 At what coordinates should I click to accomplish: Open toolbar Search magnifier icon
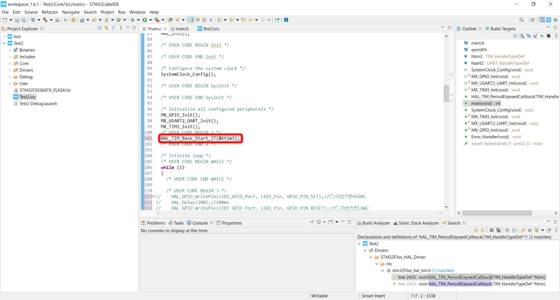(521, 20)
